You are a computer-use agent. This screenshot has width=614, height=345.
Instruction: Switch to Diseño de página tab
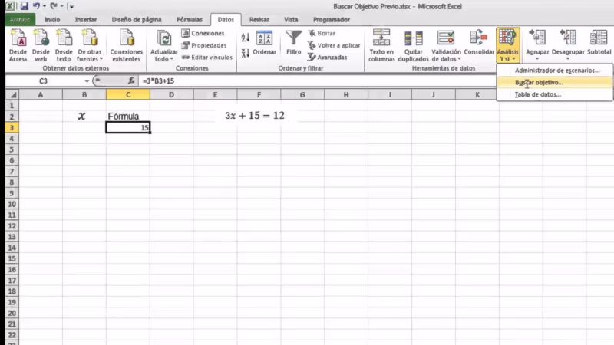(137, 20)
